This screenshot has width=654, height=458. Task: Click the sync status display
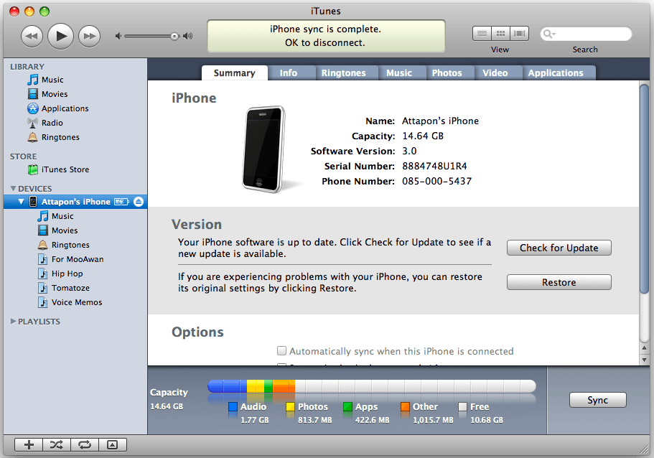pyautogui.click(x=326, y=36)
